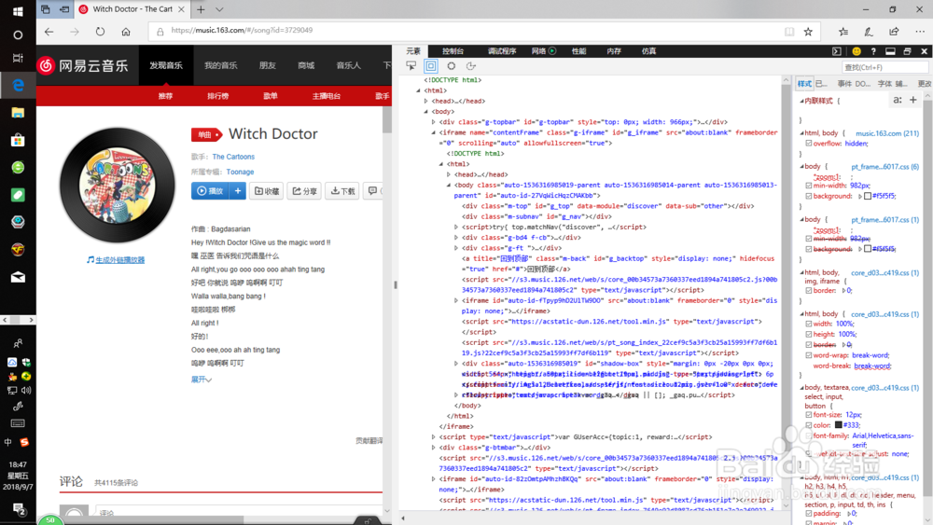Expand the g-topbar div node
This screenshot has height=525, width=933.
coord(434,122)
